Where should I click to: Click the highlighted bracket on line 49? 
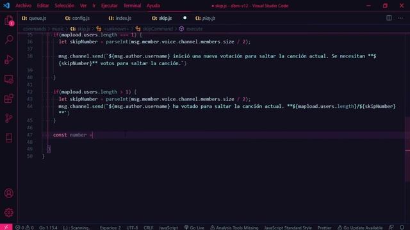49,149
